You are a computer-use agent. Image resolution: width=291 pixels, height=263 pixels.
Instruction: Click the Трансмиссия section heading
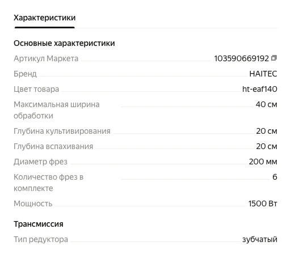[x=39, y=224]
